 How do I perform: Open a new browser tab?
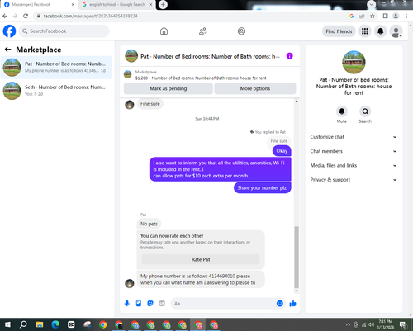(163, 5)
